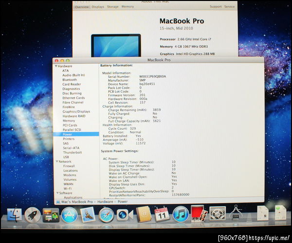Collapse the Hardware section triangle
This screenshot has height=243, width=292.
56,66
